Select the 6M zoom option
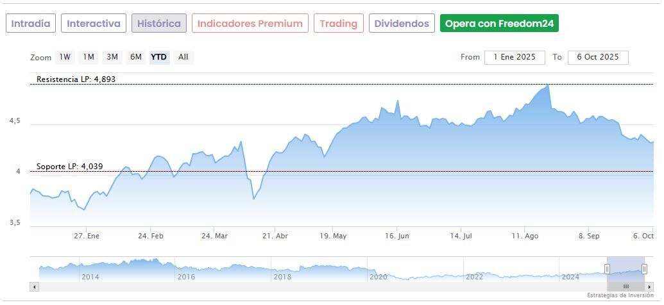This screenshot has width=664, height=305. click(136, 57)
